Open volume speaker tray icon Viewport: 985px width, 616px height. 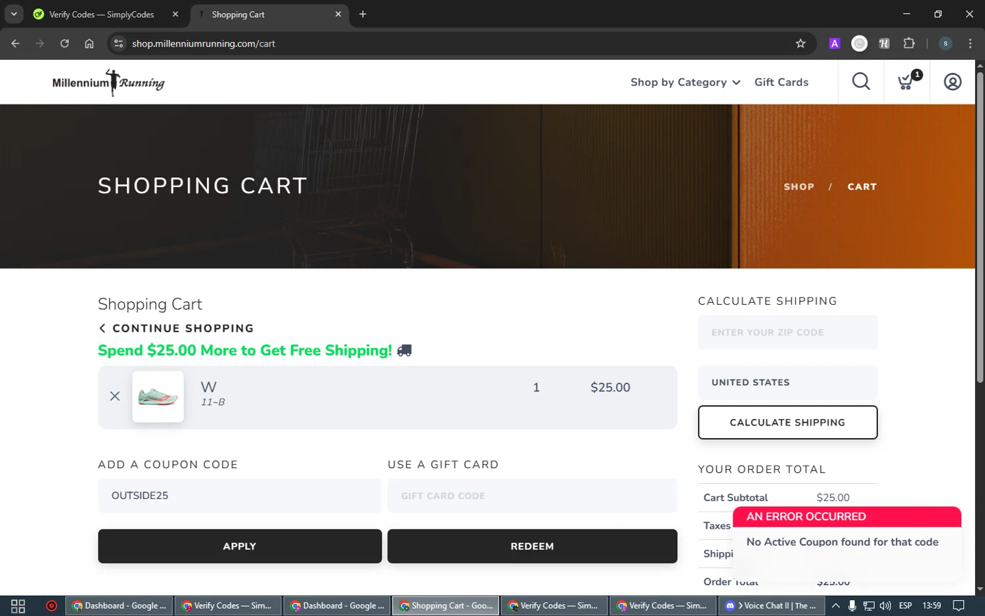coord(885,605)
